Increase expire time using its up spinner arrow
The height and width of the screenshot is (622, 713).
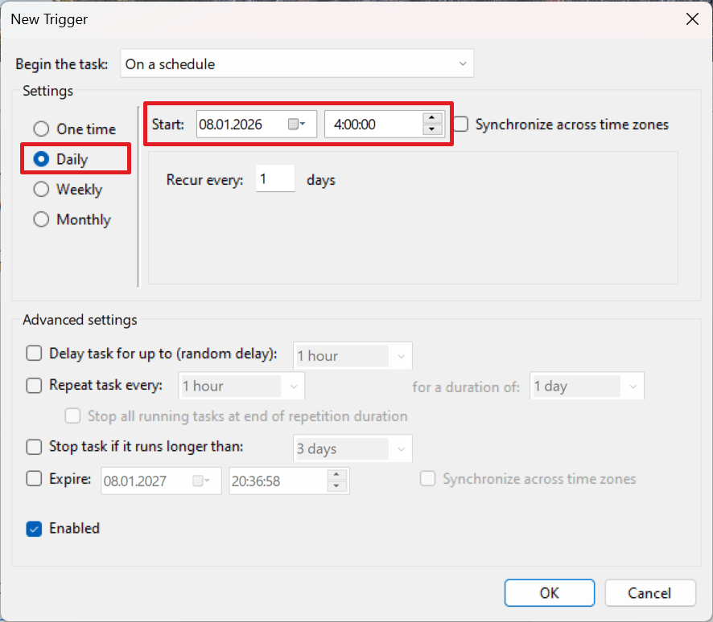coord(337,476)
